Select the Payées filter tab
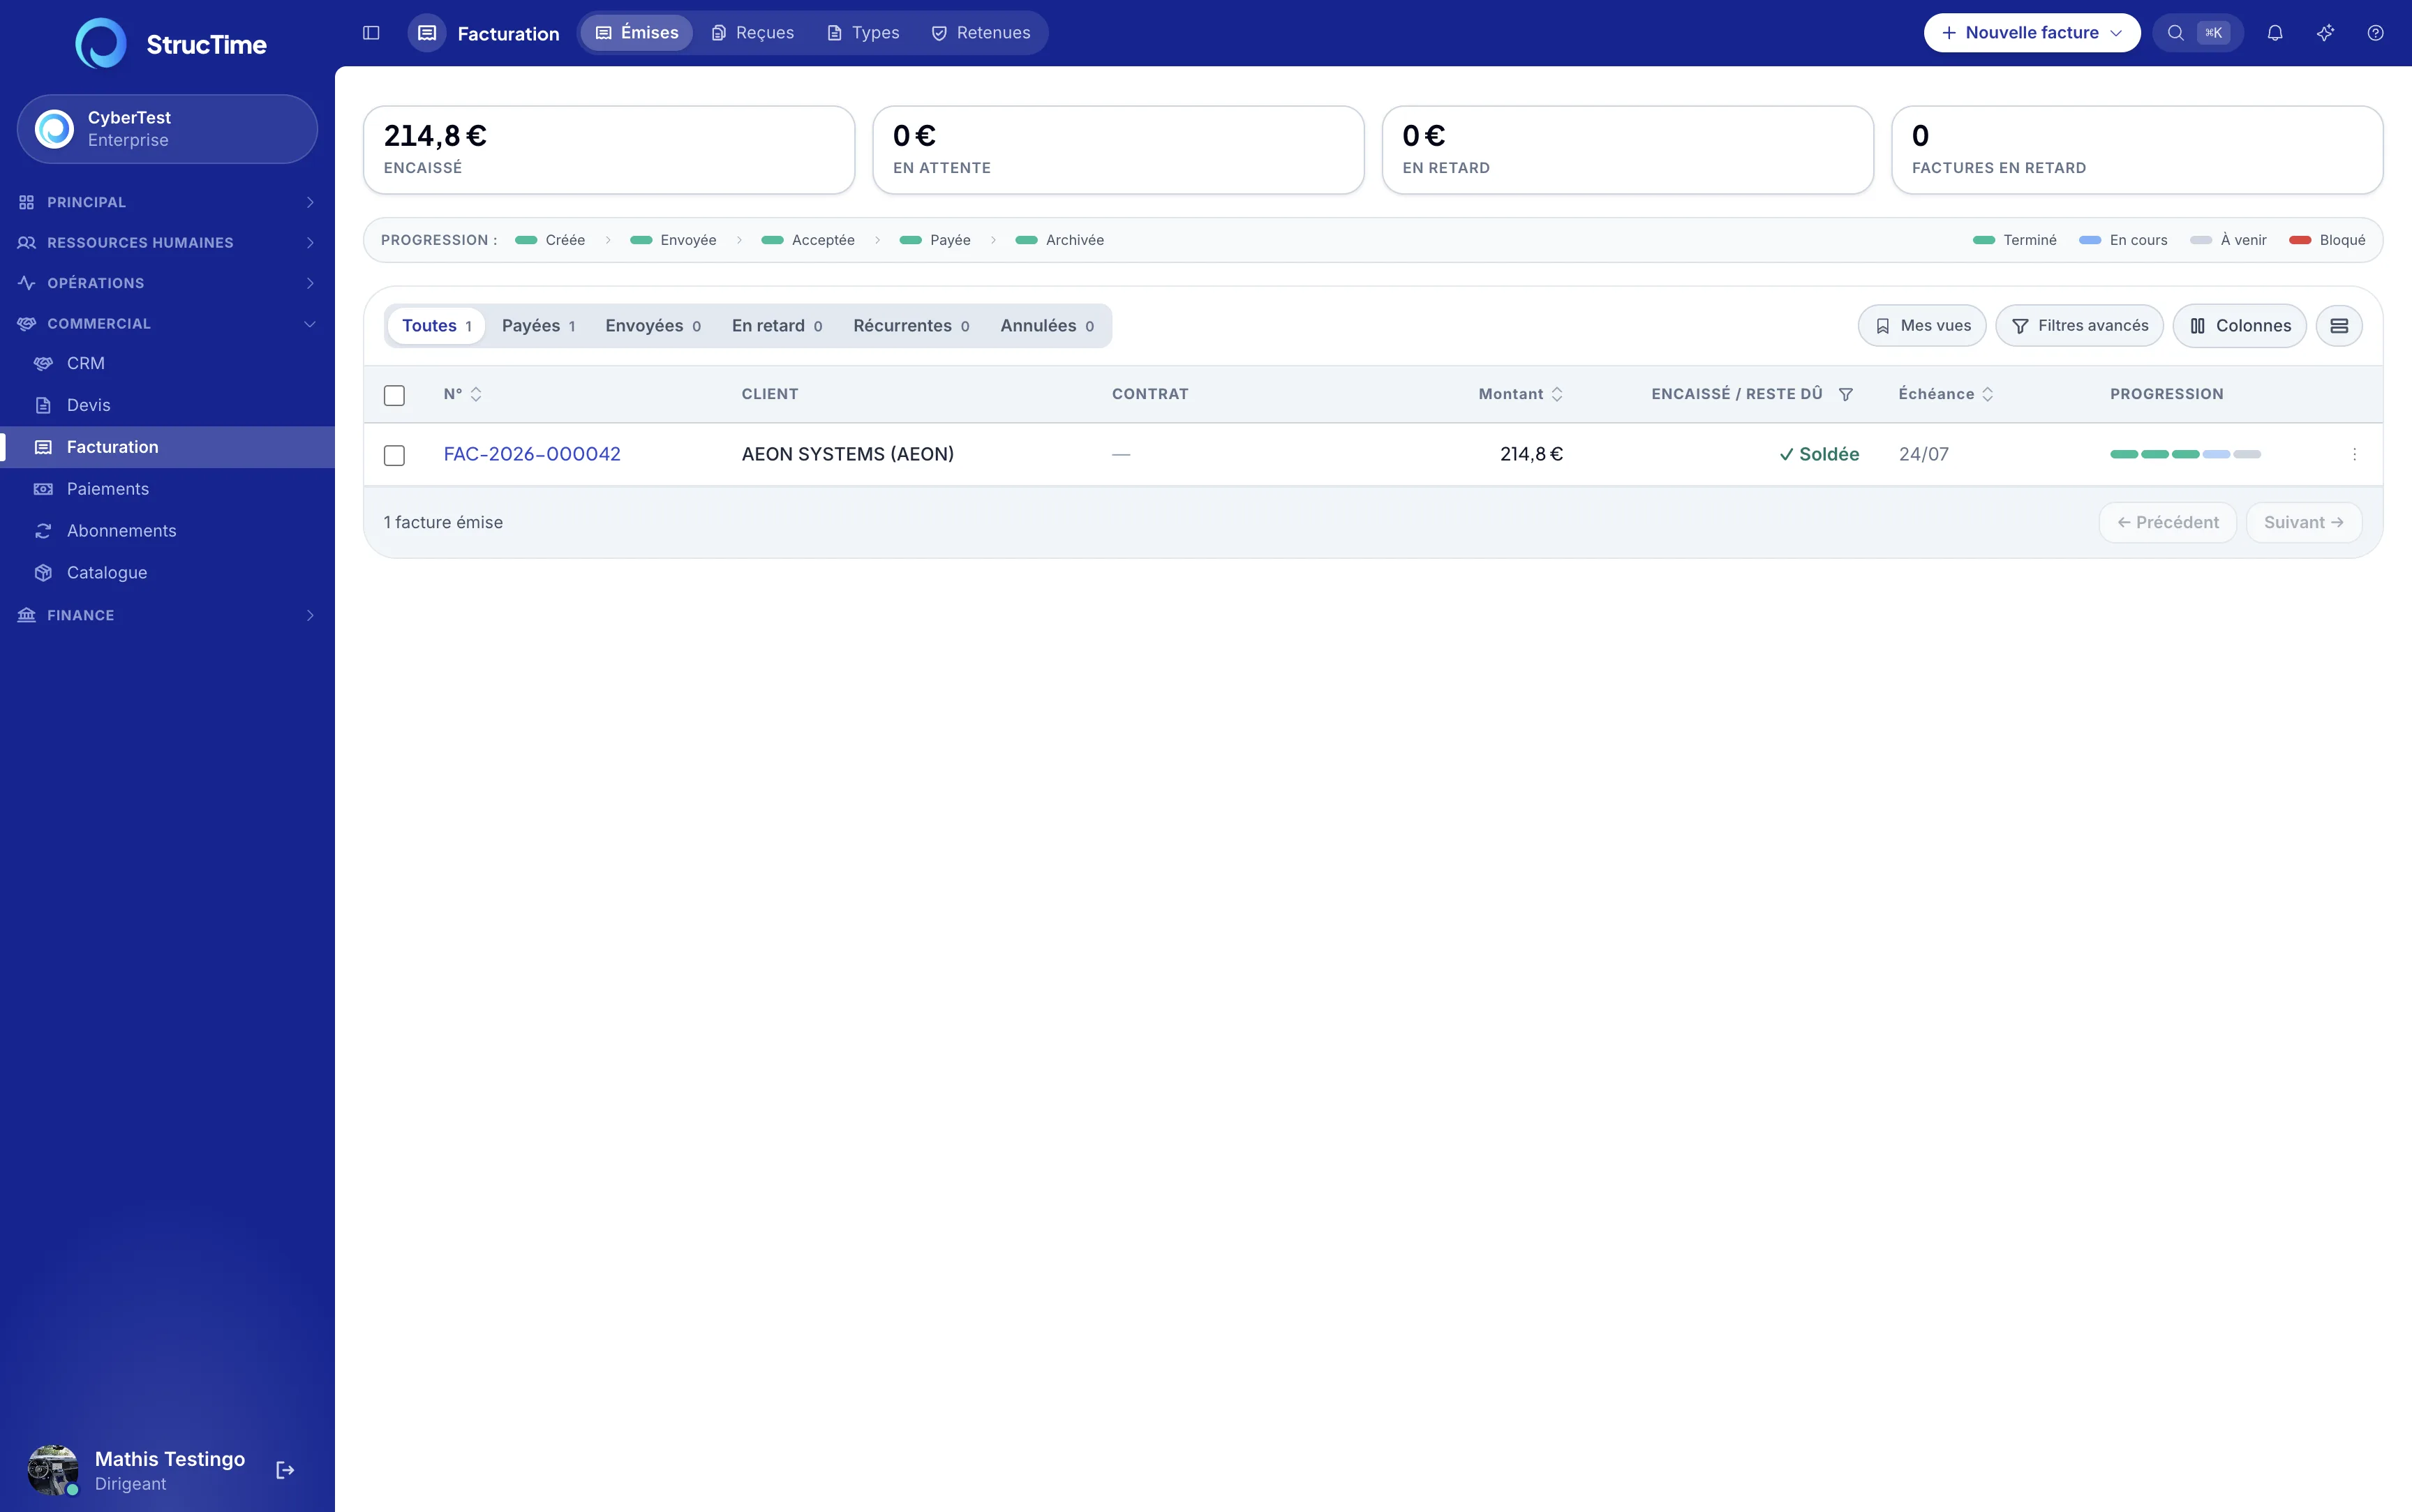The image size is (2412, 1512). 538,326
